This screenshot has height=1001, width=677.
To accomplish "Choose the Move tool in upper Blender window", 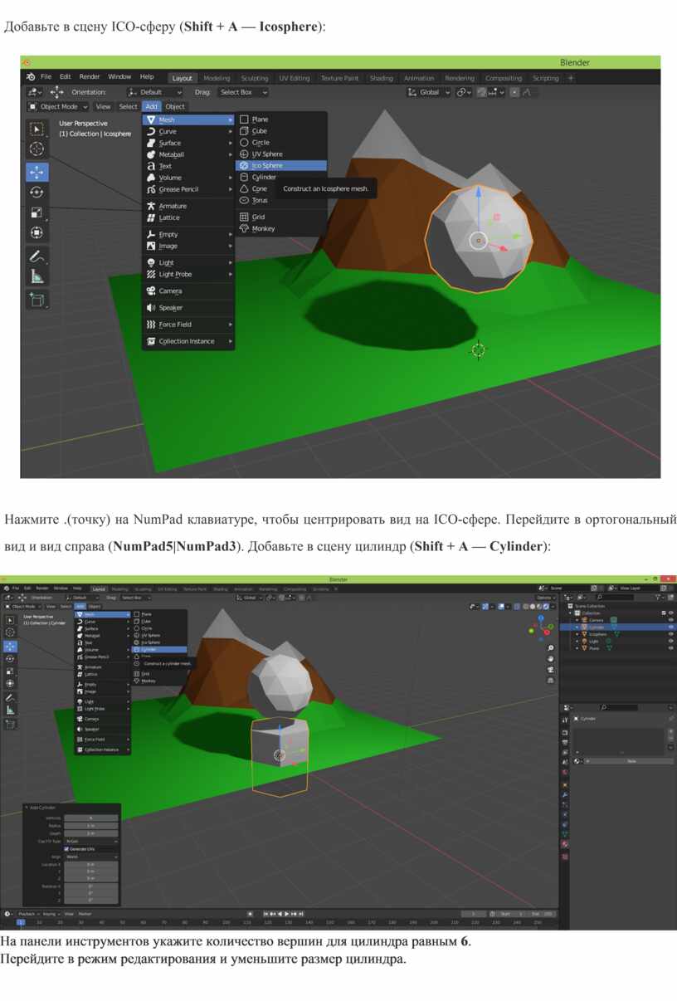I will coord(37,172).
